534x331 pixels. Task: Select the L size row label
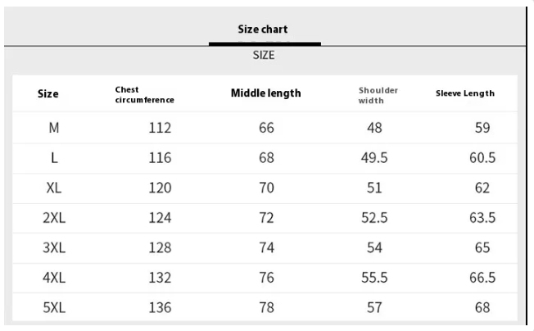54,158
